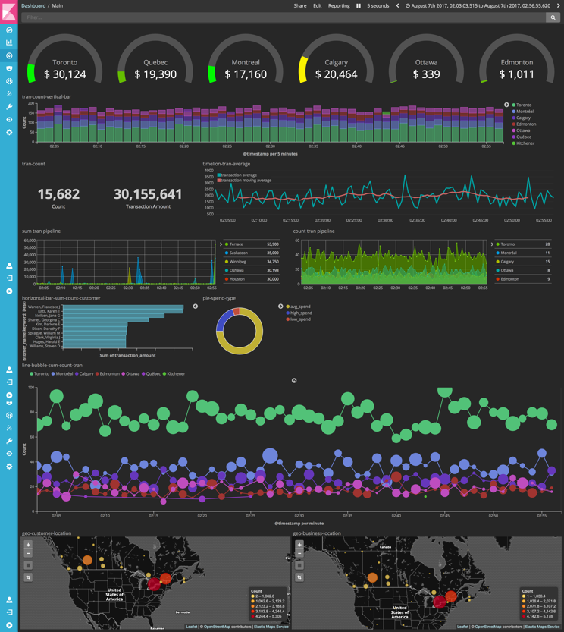The width and height of the screenshot is (564, 632).
Task: Click low_spend swatch in pie legend
Action: [287, 319]
